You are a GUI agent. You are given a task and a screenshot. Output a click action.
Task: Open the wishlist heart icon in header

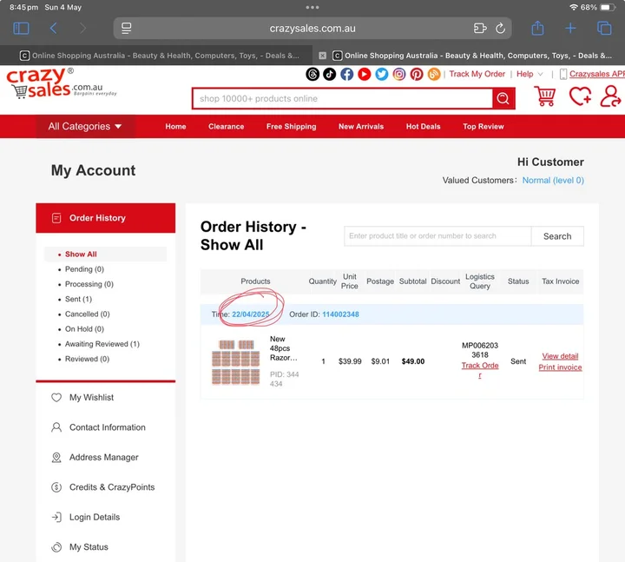[x=580, y=96]
